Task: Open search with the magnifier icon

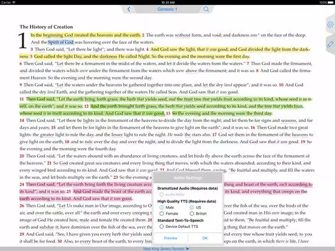Action: [x=206, y=9]
